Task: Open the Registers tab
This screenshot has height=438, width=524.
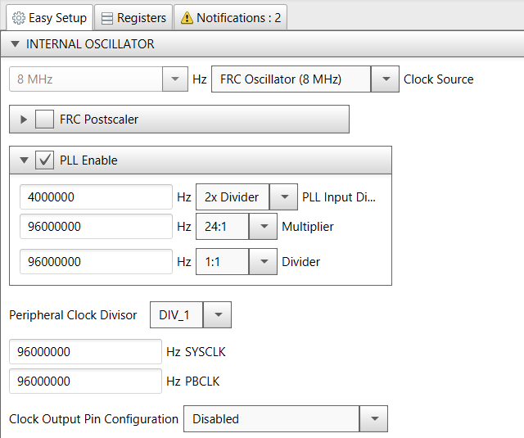Action: tap(133, 18)
